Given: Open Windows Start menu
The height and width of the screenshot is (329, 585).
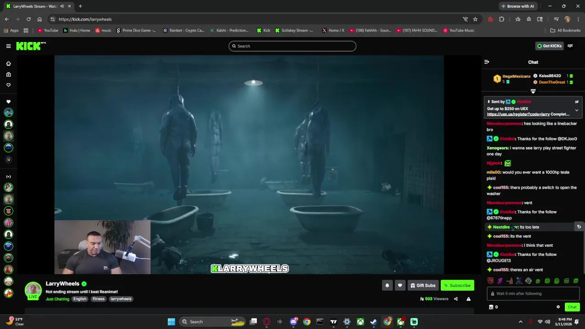Looking at the screenshot, I should tap(171, 322).
